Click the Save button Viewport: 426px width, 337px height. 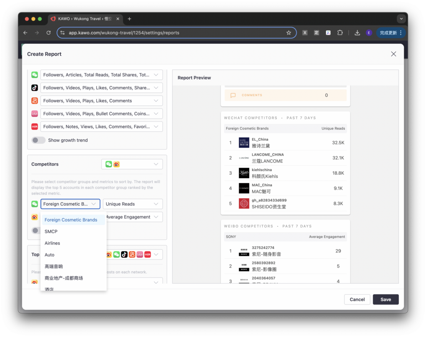[x=385, y=299]
